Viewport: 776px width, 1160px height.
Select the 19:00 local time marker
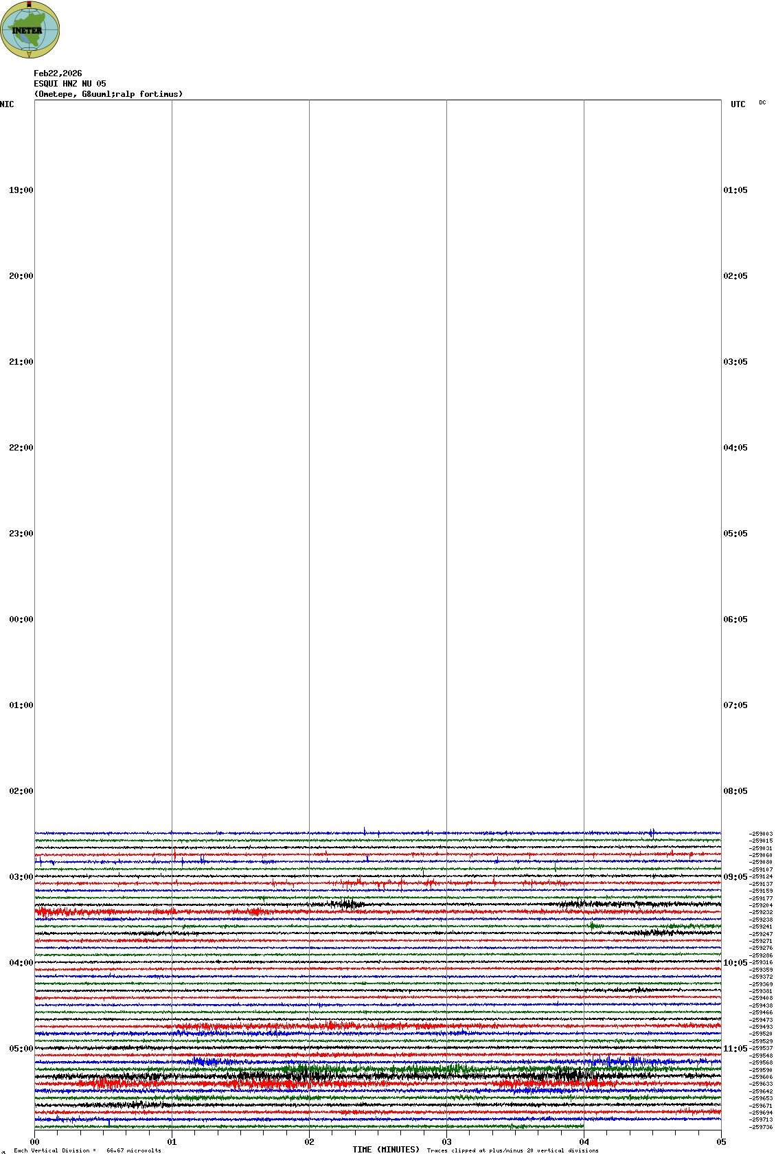(21, 190)
